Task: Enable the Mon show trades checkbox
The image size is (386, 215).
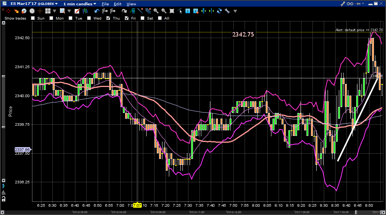Action: [x=51, y=18]
